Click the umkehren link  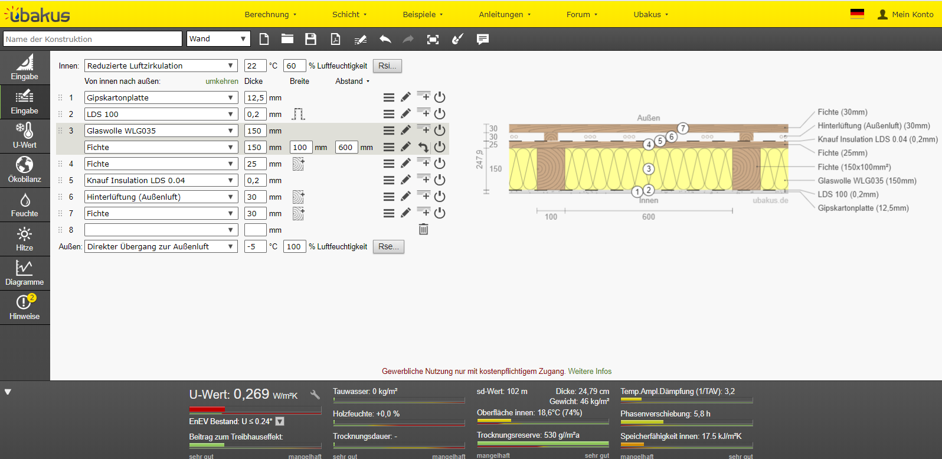tap(222, 82)
